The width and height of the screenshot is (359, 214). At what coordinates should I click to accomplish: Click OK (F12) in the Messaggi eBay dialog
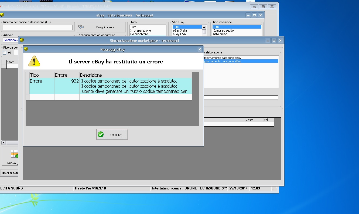point(112,135)
